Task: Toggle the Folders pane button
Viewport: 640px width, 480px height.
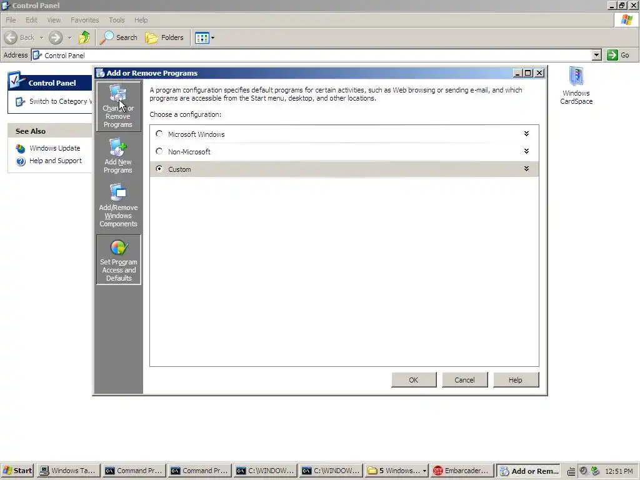Action: (x=164, y=37)
